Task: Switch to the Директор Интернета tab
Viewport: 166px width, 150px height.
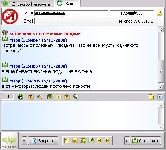Action: (27, 4)
